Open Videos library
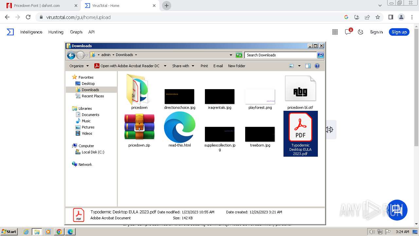 pos(84,133)
